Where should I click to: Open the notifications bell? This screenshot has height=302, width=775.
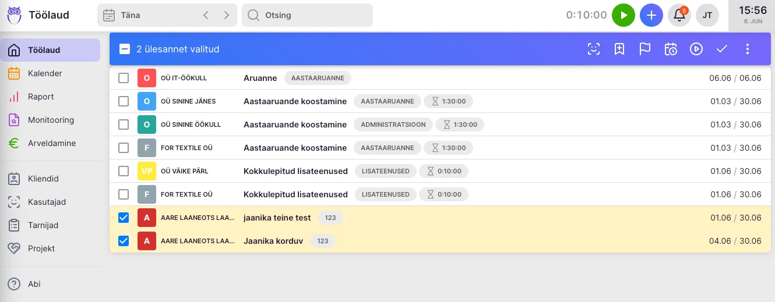pos(679,15)
